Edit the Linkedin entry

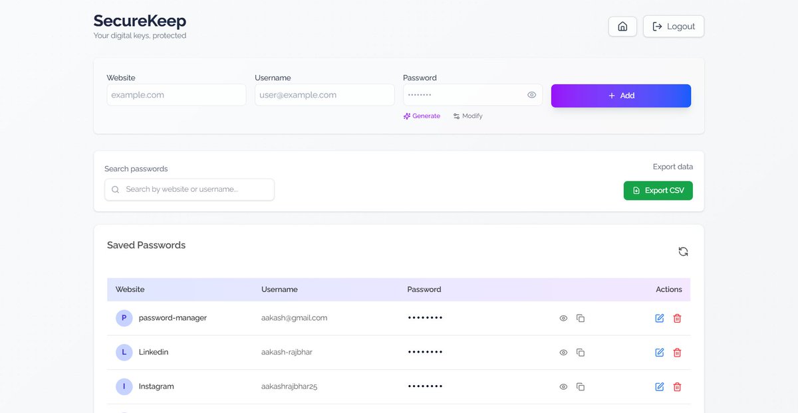pos(660,353)
